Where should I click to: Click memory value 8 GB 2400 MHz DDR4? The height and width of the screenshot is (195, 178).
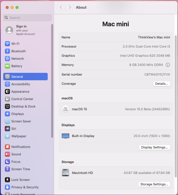[x=146, y=65]
